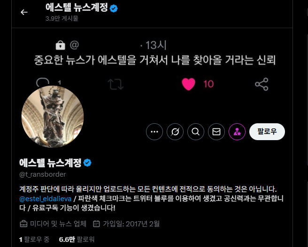The height and width of the screenshot is (247, 308).
Task: Open the share icon on banner post
Action: [262, 84]
